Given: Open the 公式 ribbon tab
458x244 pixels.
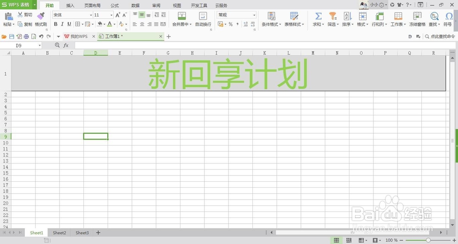Looking at the screenshot, I should (114, 5).
